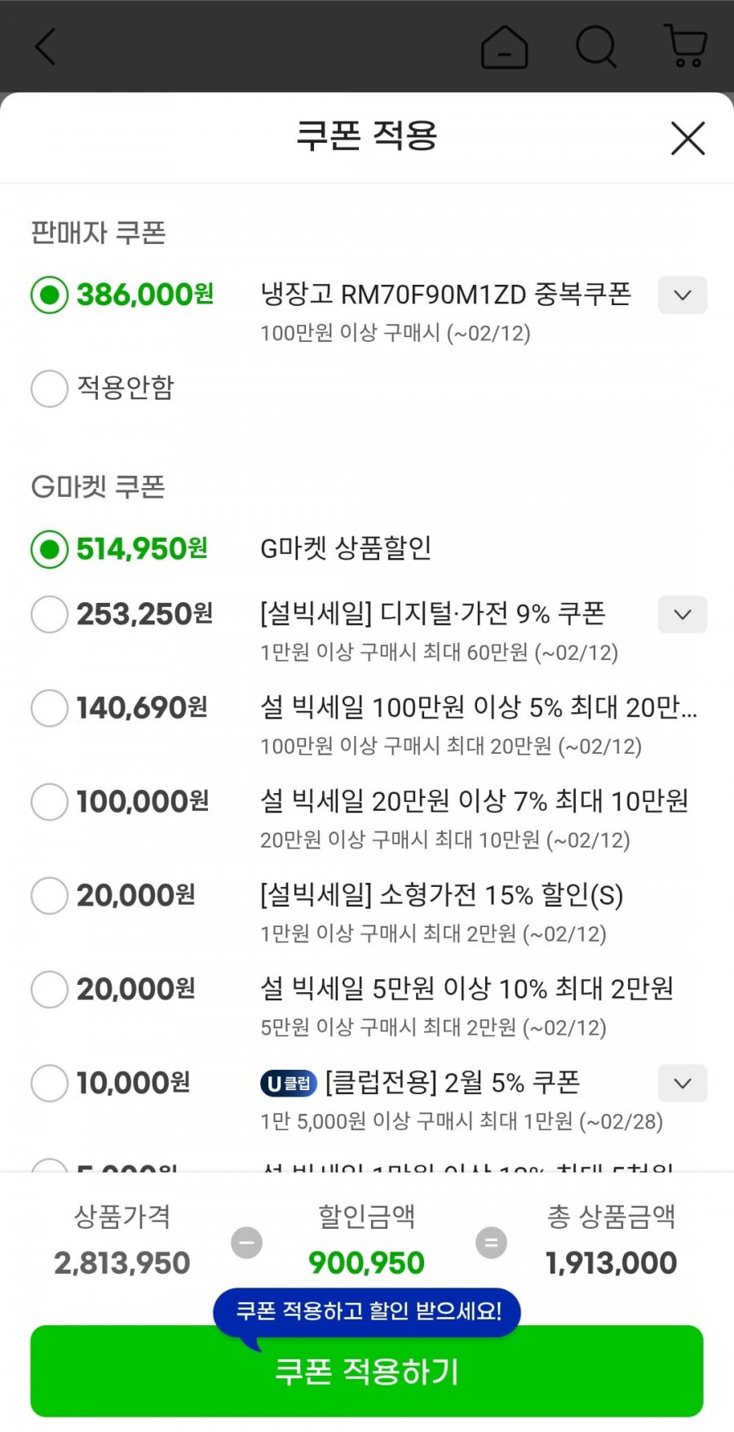Open the home icon in header
The width and height of the screenshot is (734, 1432).
click(504, 47)
